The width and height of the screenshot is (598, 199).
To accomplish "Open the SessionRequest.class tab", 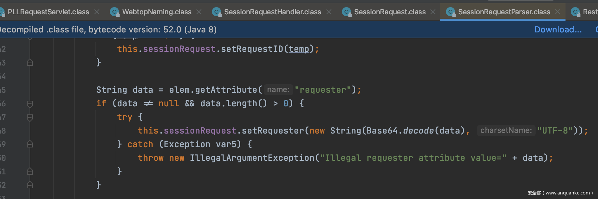I will pos(390,12).
